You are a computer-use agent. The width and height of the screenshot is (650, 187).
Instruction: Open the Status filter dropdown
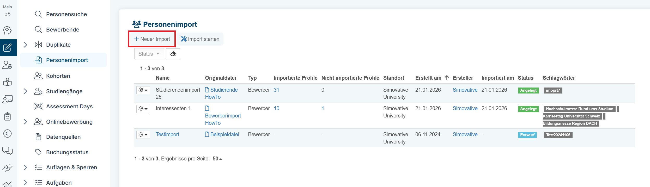(149, 54)
